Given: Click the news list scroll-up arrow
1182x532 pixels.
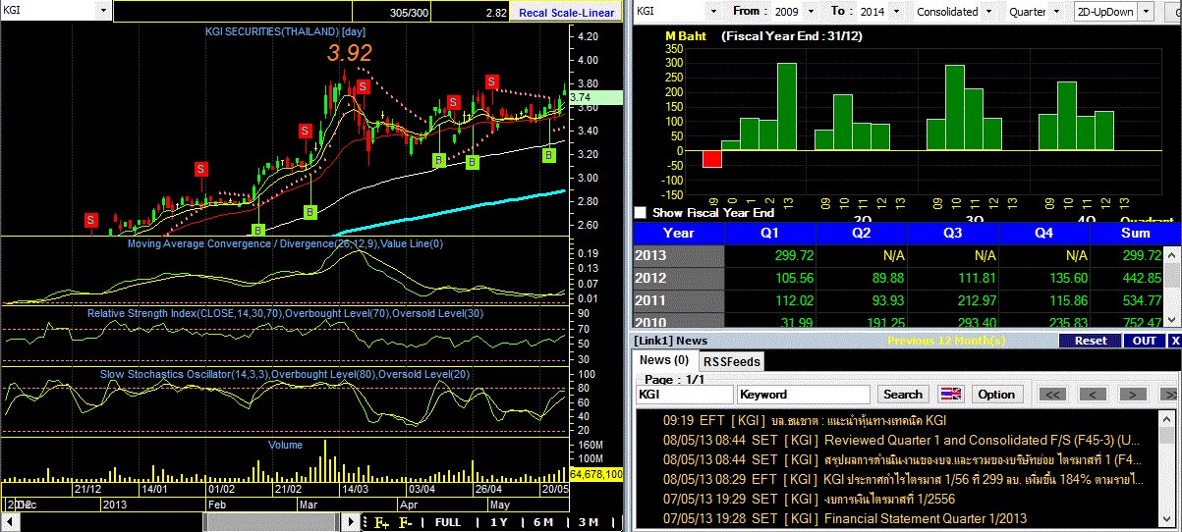Looking at the screenshot, I should point(1167,419).
